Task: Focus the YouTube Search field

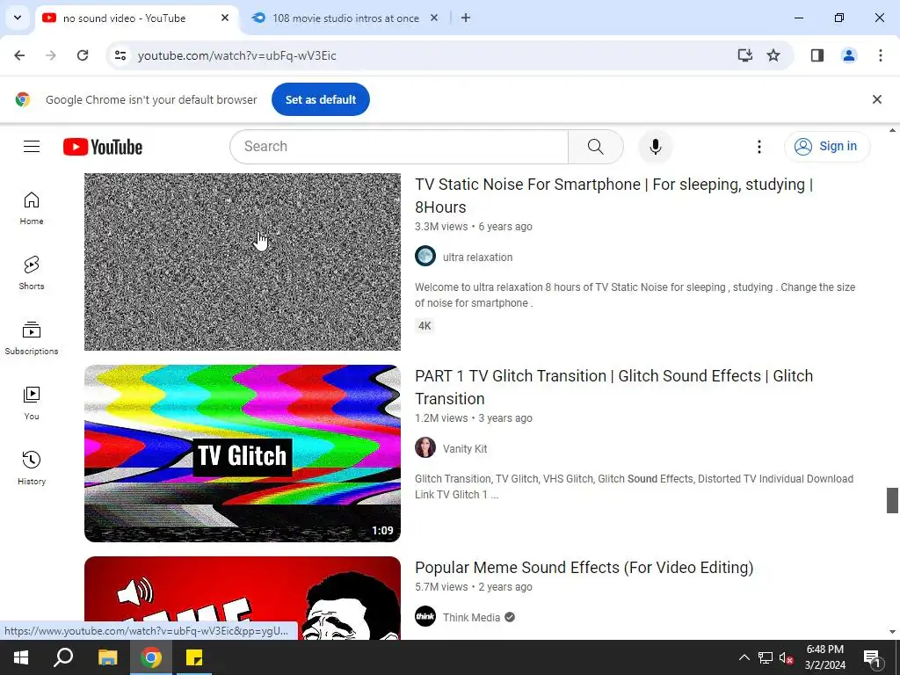Action: point(399,147)
